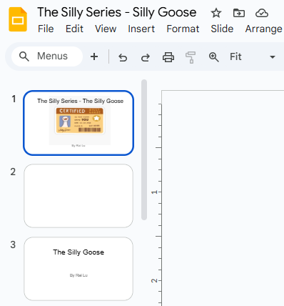This screenshot has width=284, height=306.
Task: View the cloud document status icon
Action: pyautogui.click(x=262, y=13)
